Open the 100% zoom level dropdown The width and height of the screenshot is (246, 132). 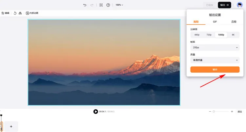[119, 5]
